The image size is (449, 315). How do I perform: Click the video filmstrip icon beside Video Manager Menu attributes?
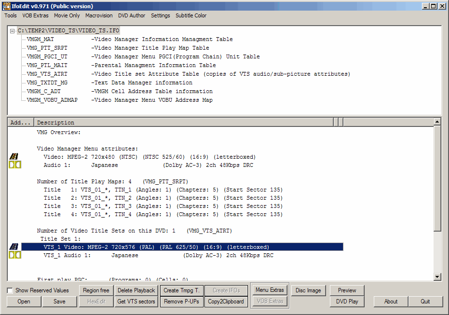[14, 156]
